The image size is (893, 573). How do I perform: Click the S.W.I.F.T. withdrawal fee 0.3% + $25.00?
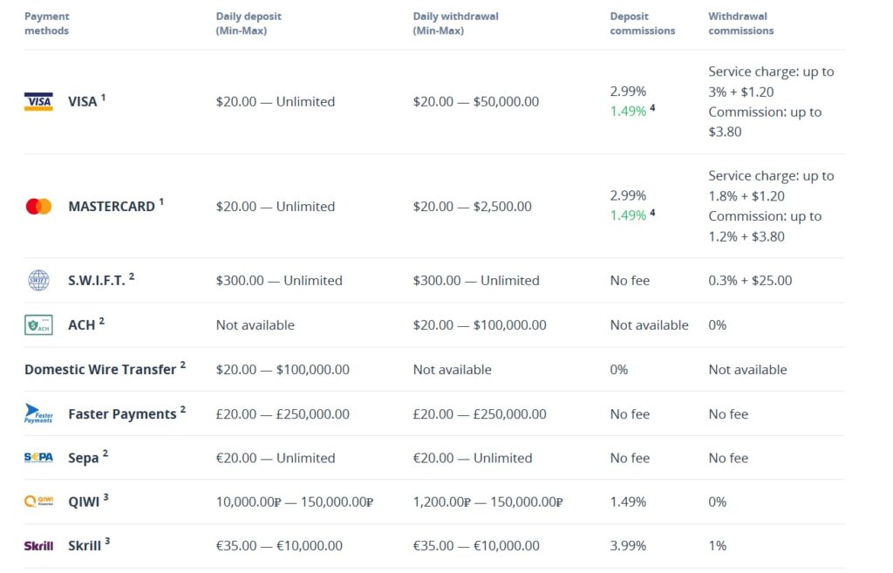pos(750,281)
